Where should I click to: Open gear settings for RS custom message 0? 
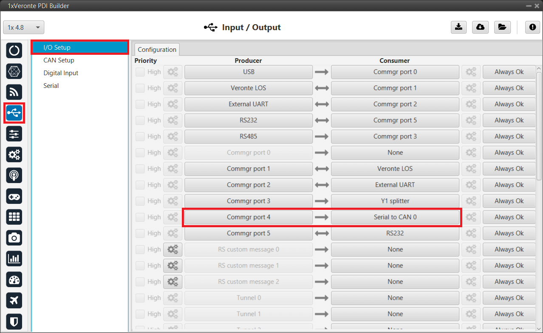(x=173, y=249)
